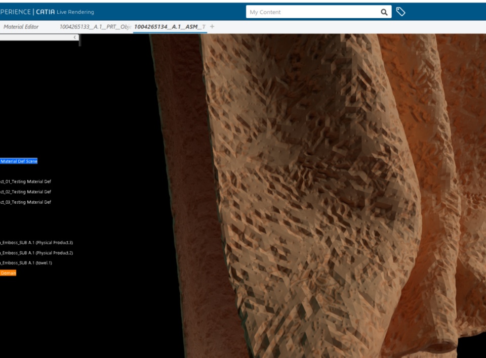This screenshot has width=486, height=358.
Task: Select the 03_Testing Material Def item
Action: click(x=25, y=202)
